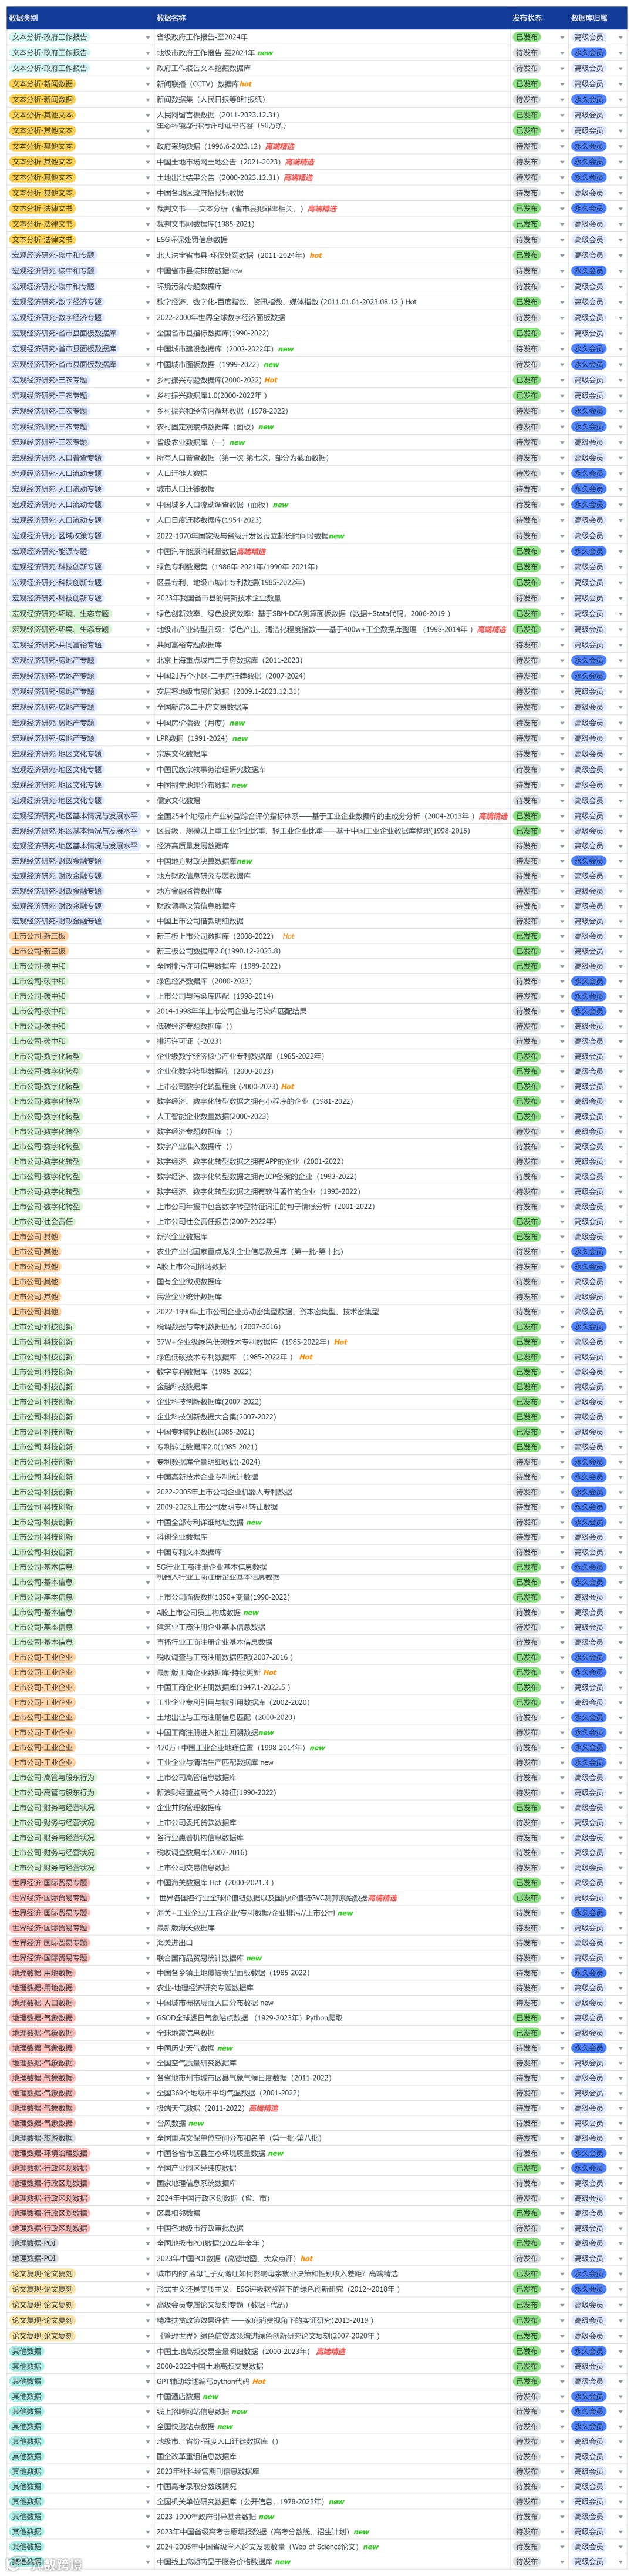Click 高级会员 tag for 政府工作报告文本挖掘数据库

[x=588, y=68]
